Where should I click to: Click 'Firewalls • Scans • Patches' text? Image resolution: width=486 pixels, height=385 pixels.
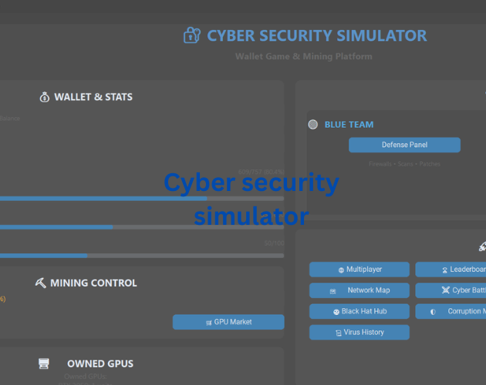(404, 164)
